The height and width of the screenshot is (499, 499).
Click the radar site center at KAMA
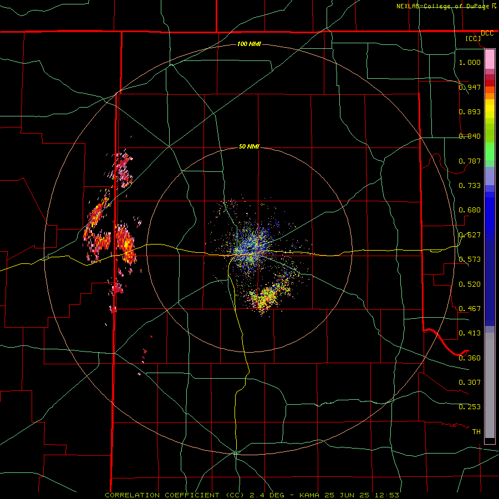pos(249,249)
